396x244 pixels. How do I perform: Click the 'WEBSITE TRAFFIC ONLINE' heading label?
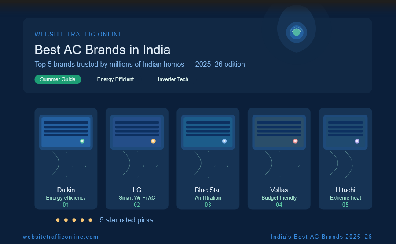tap(79, 34)
